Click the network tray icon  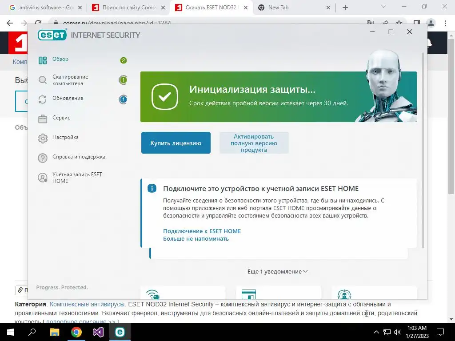click(387, 332)
